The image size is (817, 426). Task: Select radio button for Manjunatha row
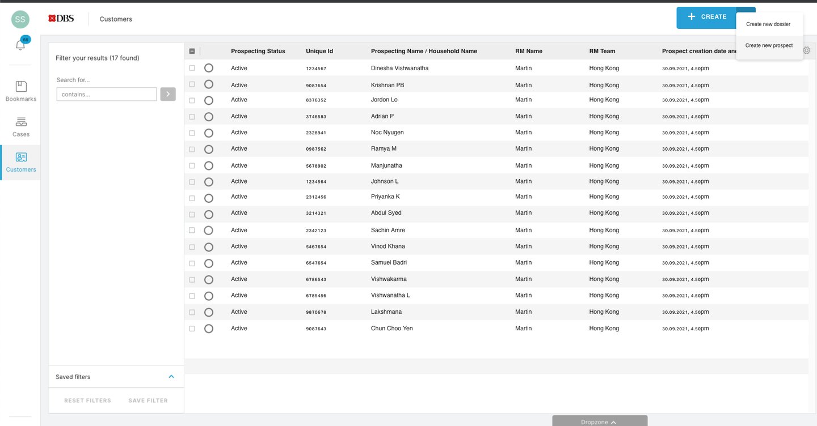209,165
